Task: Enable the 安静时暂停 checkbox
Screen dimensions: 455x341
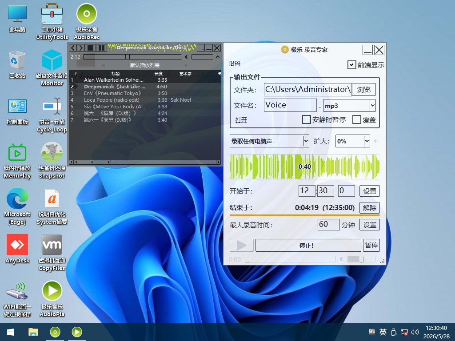Action: tap(307, 119)
